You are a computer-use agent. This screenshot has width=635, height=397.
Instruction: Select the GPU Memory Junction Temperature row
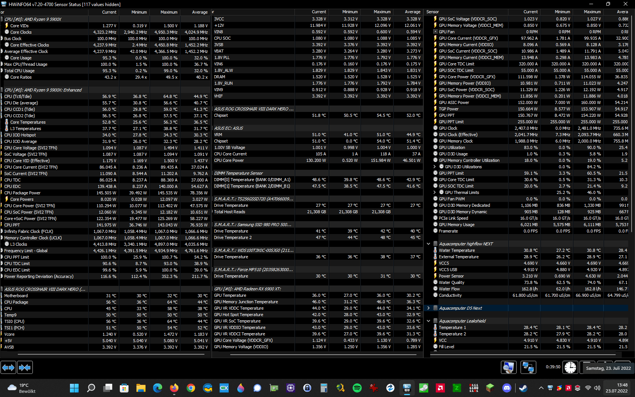pos(317,302)
